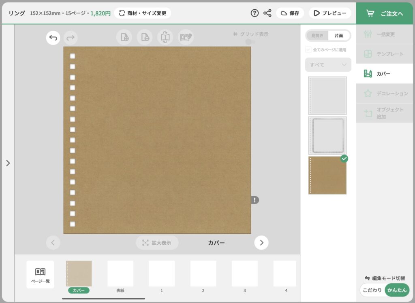Click the ご注文へ order button
This screenshot has height=303, width=415.
click(x=385, y=13)
